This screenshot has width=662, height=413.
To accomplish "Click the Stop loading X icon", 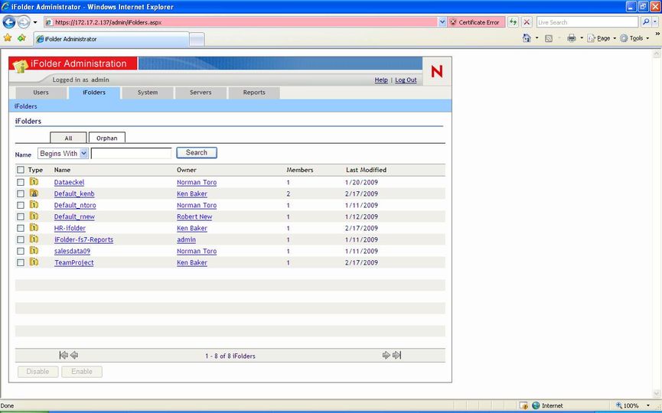I will (527, 22).
